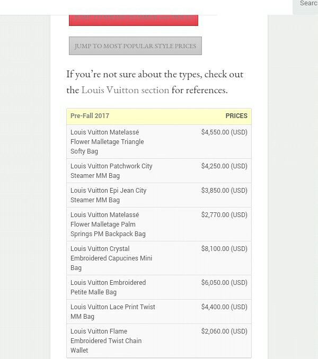Click Jump to Most Popular Style Prices button
Image resolution: width=318 pixels, height=359 pixels.
135,46
